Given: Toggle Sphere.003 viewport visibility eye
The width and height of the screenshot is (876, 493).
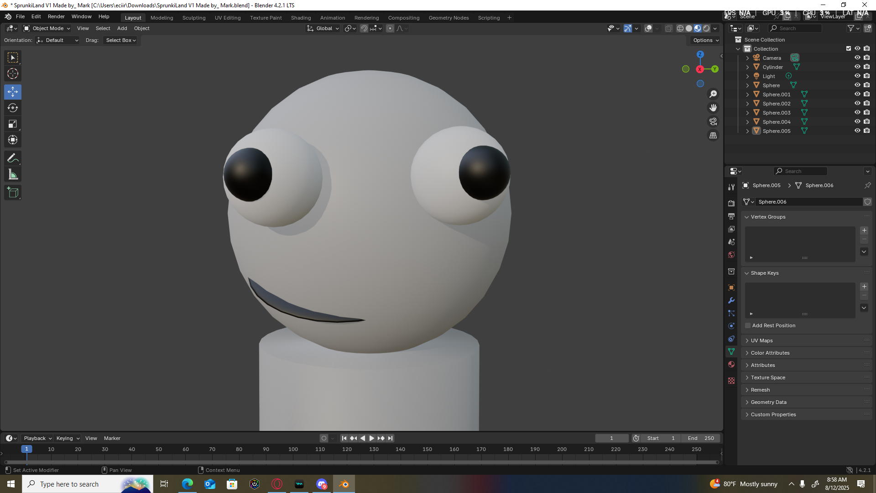Looking at the screenshot, I should pyautogui.click(x=857, y=112).
